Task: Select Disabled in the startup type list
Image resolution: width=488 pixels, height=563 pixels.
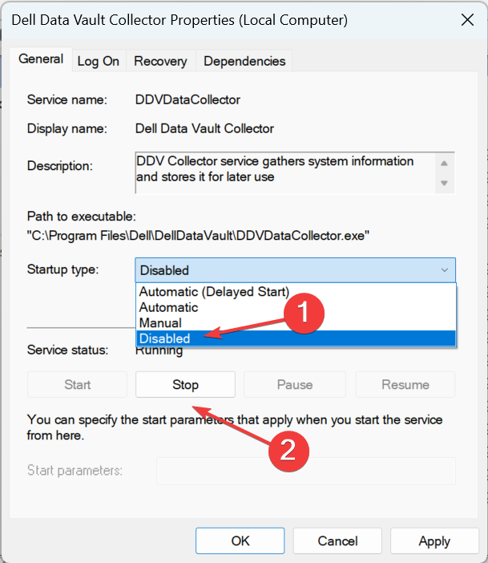Action: pyautogui.click(x=164, y=338)
